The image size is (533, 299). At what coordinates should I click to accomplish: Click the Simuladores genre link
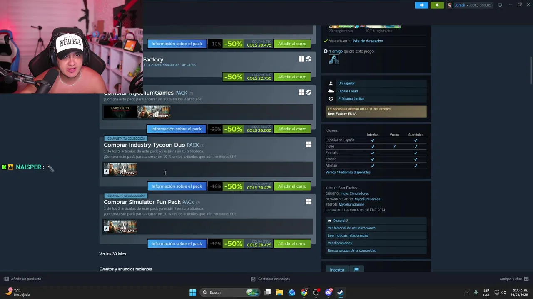tap(359, 194)
